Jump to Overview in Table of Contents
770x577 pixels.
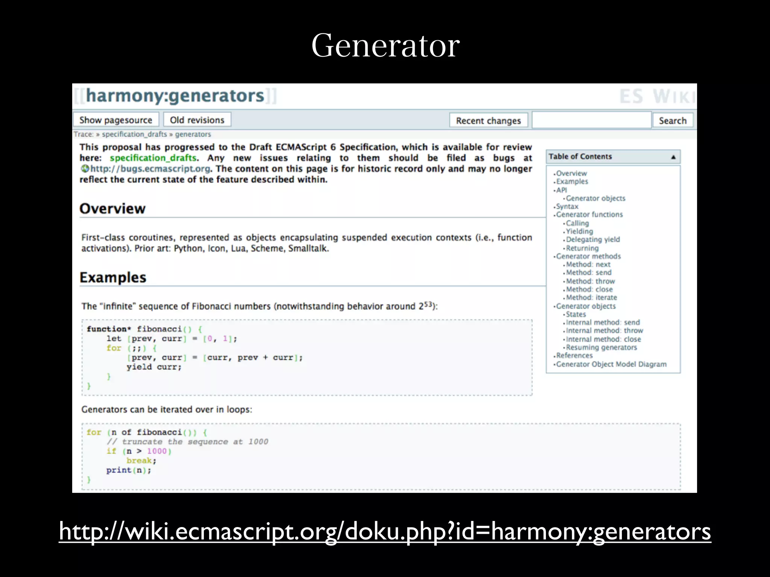click(571, 173)
